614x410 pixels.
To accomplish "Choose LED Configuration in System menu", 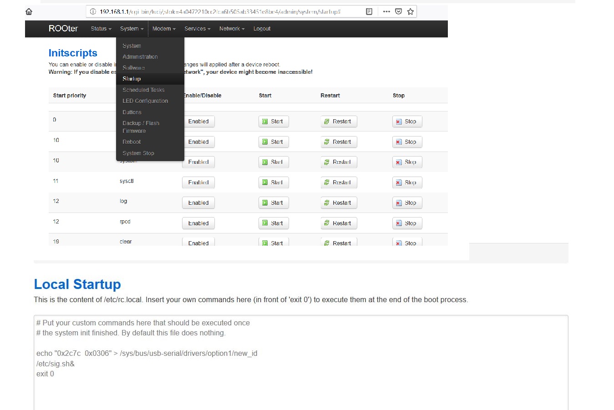I will [x=145, y=101].
